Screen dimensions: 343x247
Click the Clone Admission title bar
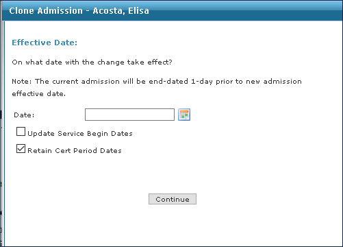[173, 10]
